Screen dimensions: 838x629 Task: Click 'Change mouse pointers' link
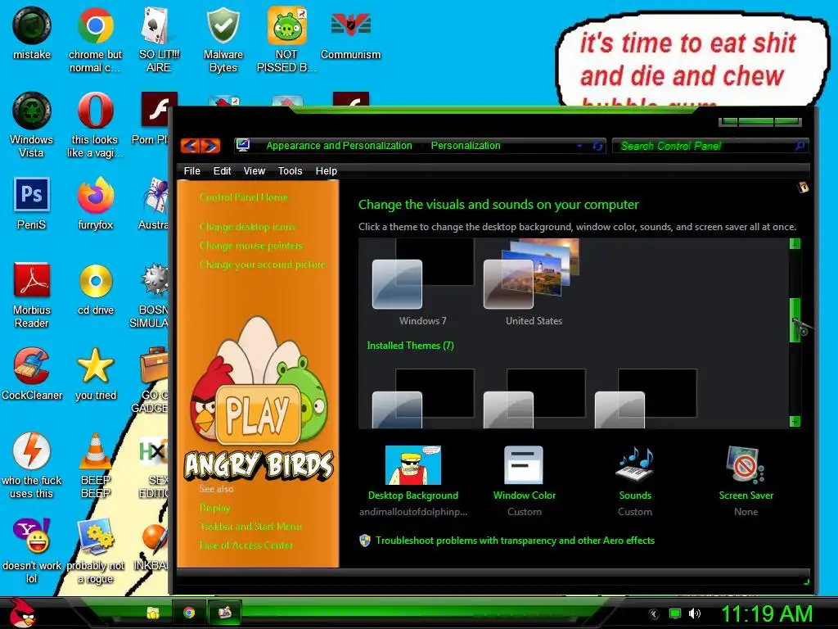click(251, 246)
